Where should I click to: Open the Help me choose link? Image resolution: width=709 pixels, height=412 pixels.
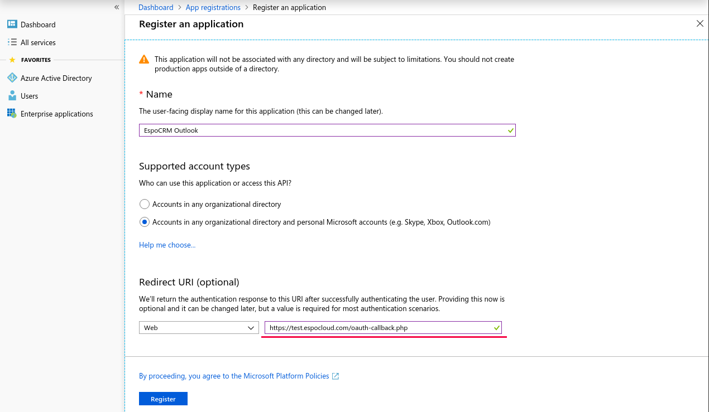tap(167, 245)
